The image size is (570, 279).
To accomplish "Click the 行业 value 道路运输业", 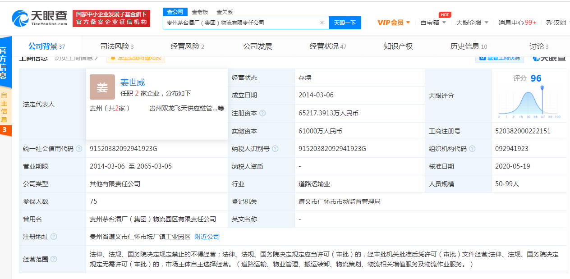I will (314, 184).
